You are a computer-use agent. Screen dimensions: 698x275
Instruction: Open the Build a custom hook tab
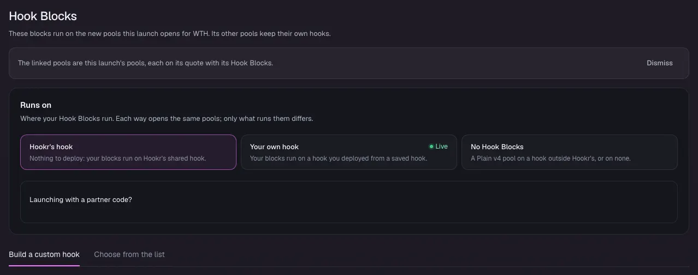pyautogui.click(x=44, y=254)
